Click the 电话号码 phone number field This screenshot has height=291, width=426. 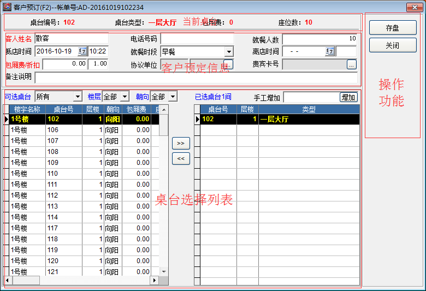[197, 39]
